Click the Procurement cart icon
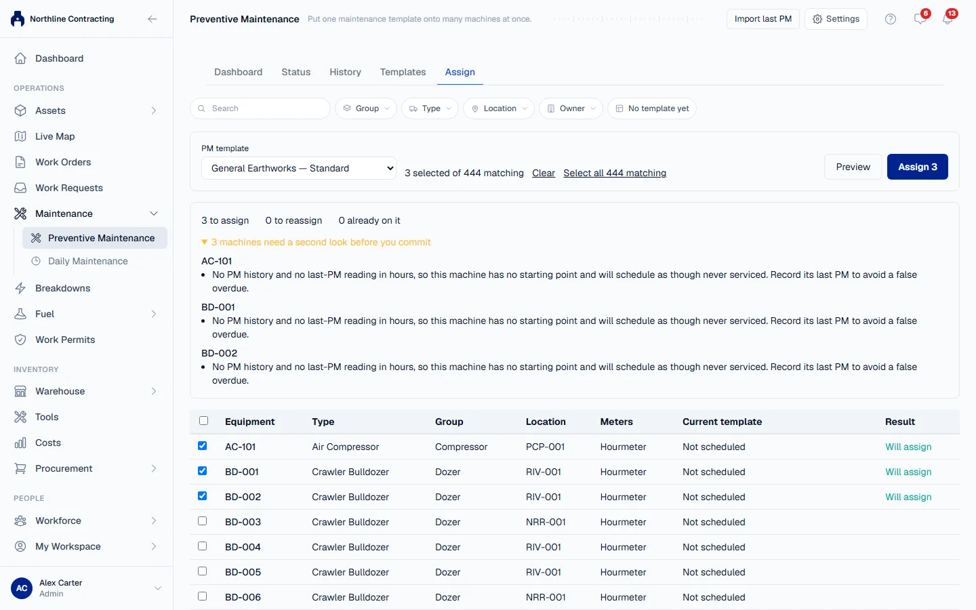The width and height of the screenshot is (976, 610). 20,468
